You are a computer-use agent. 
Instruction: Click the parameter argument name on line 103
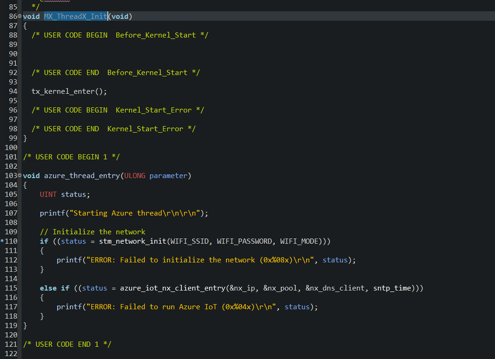click(x=168, y=176)
